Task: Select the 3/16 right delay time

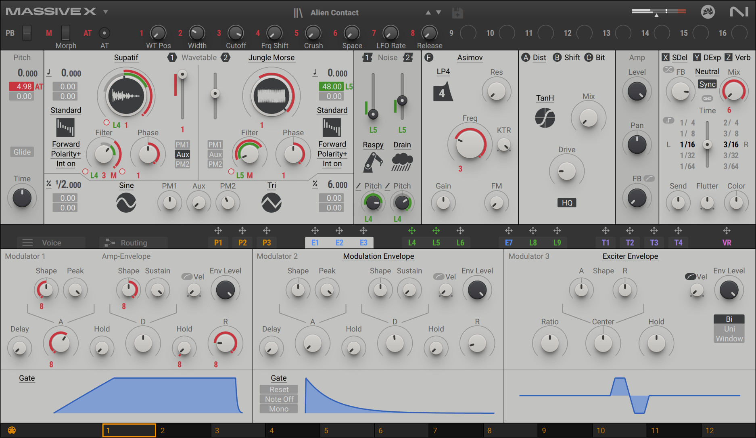Action: (x=731, y=145)
